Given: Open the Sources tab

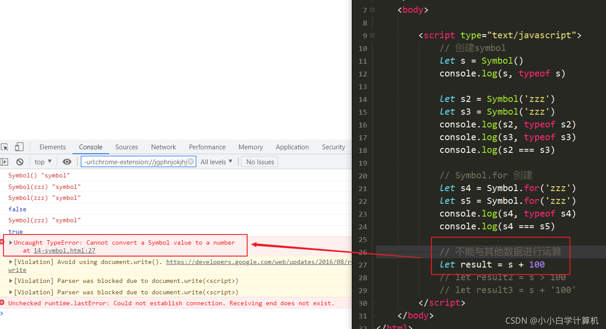Looking at the screenshot, I should point(127,147).
